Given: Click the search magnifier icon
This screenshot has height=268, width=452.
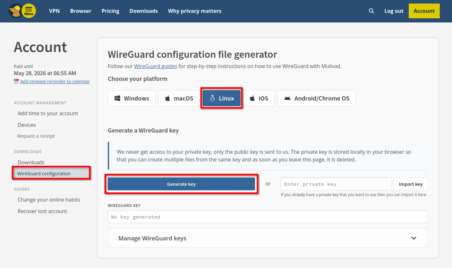Looking at the screenshot, I should click(x=371, y=11).
